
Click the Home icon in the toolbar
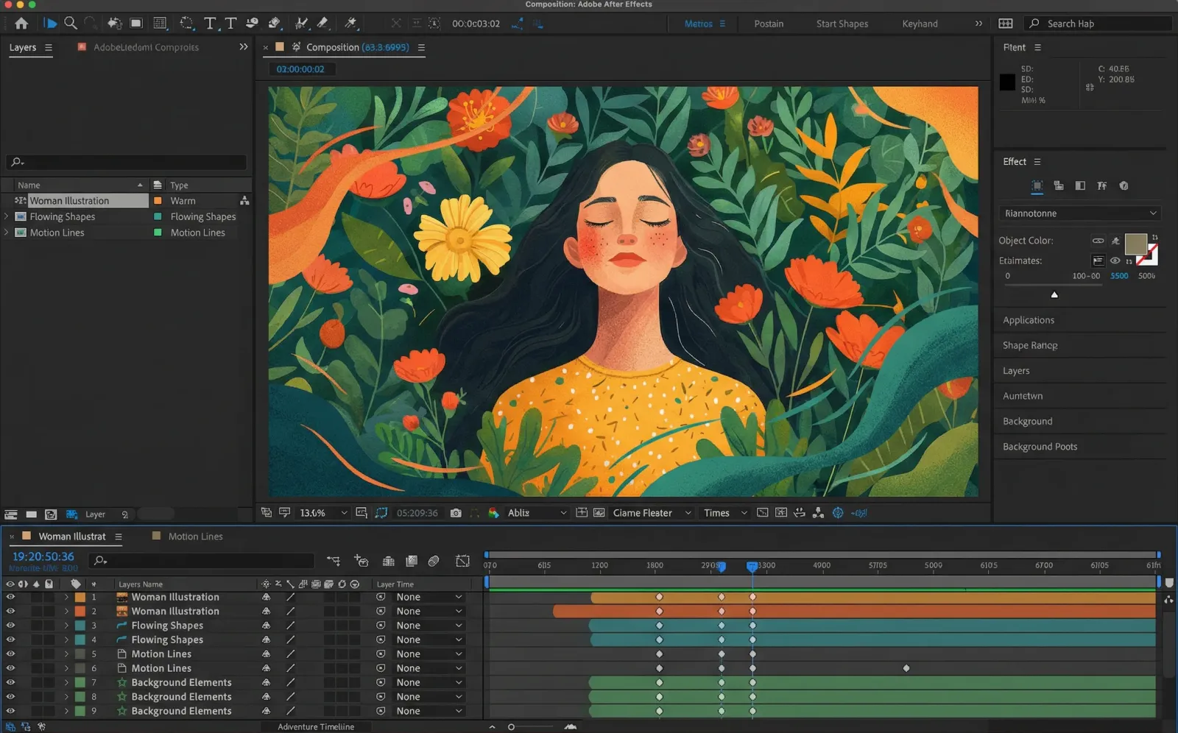[22, 23]
